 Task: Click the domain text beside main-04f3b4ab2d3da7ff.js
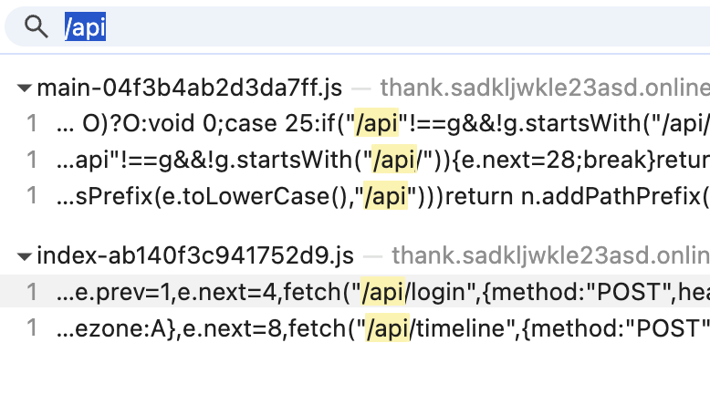tap(545, 88)
